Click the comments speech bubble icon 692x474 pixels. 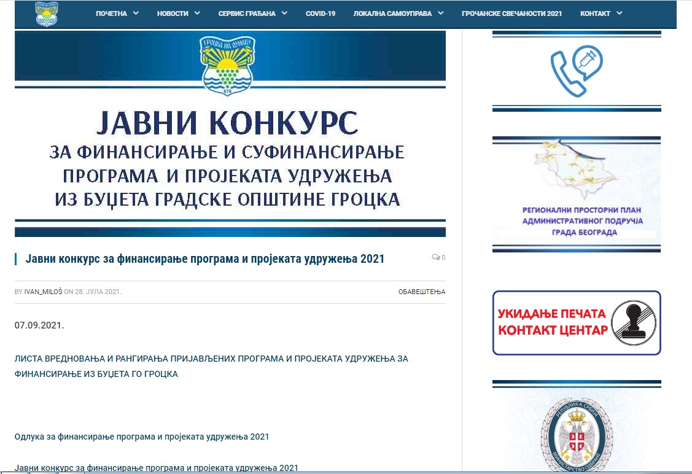click(x=435, y=257)
